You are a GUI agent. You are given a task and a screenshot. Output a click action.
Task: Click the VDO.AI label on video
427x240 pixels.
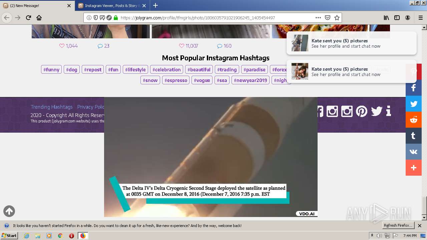point(306,214)
